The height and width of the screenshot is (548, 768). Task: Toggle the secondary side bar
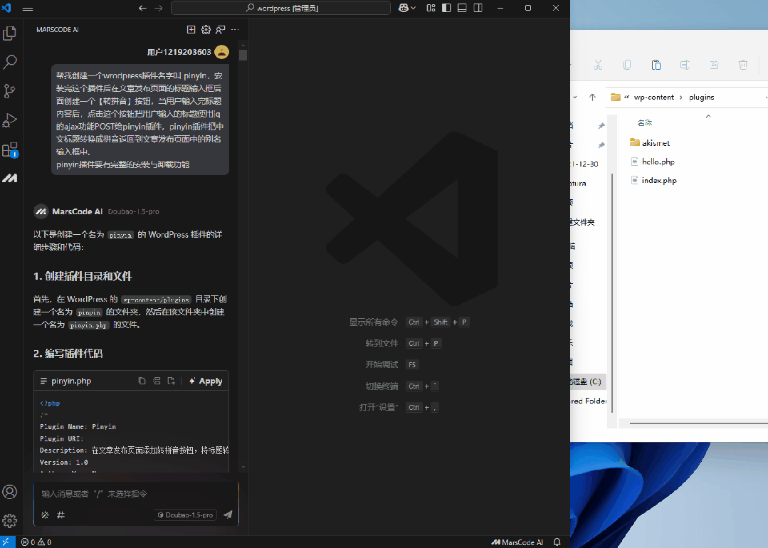coord(478,9)
